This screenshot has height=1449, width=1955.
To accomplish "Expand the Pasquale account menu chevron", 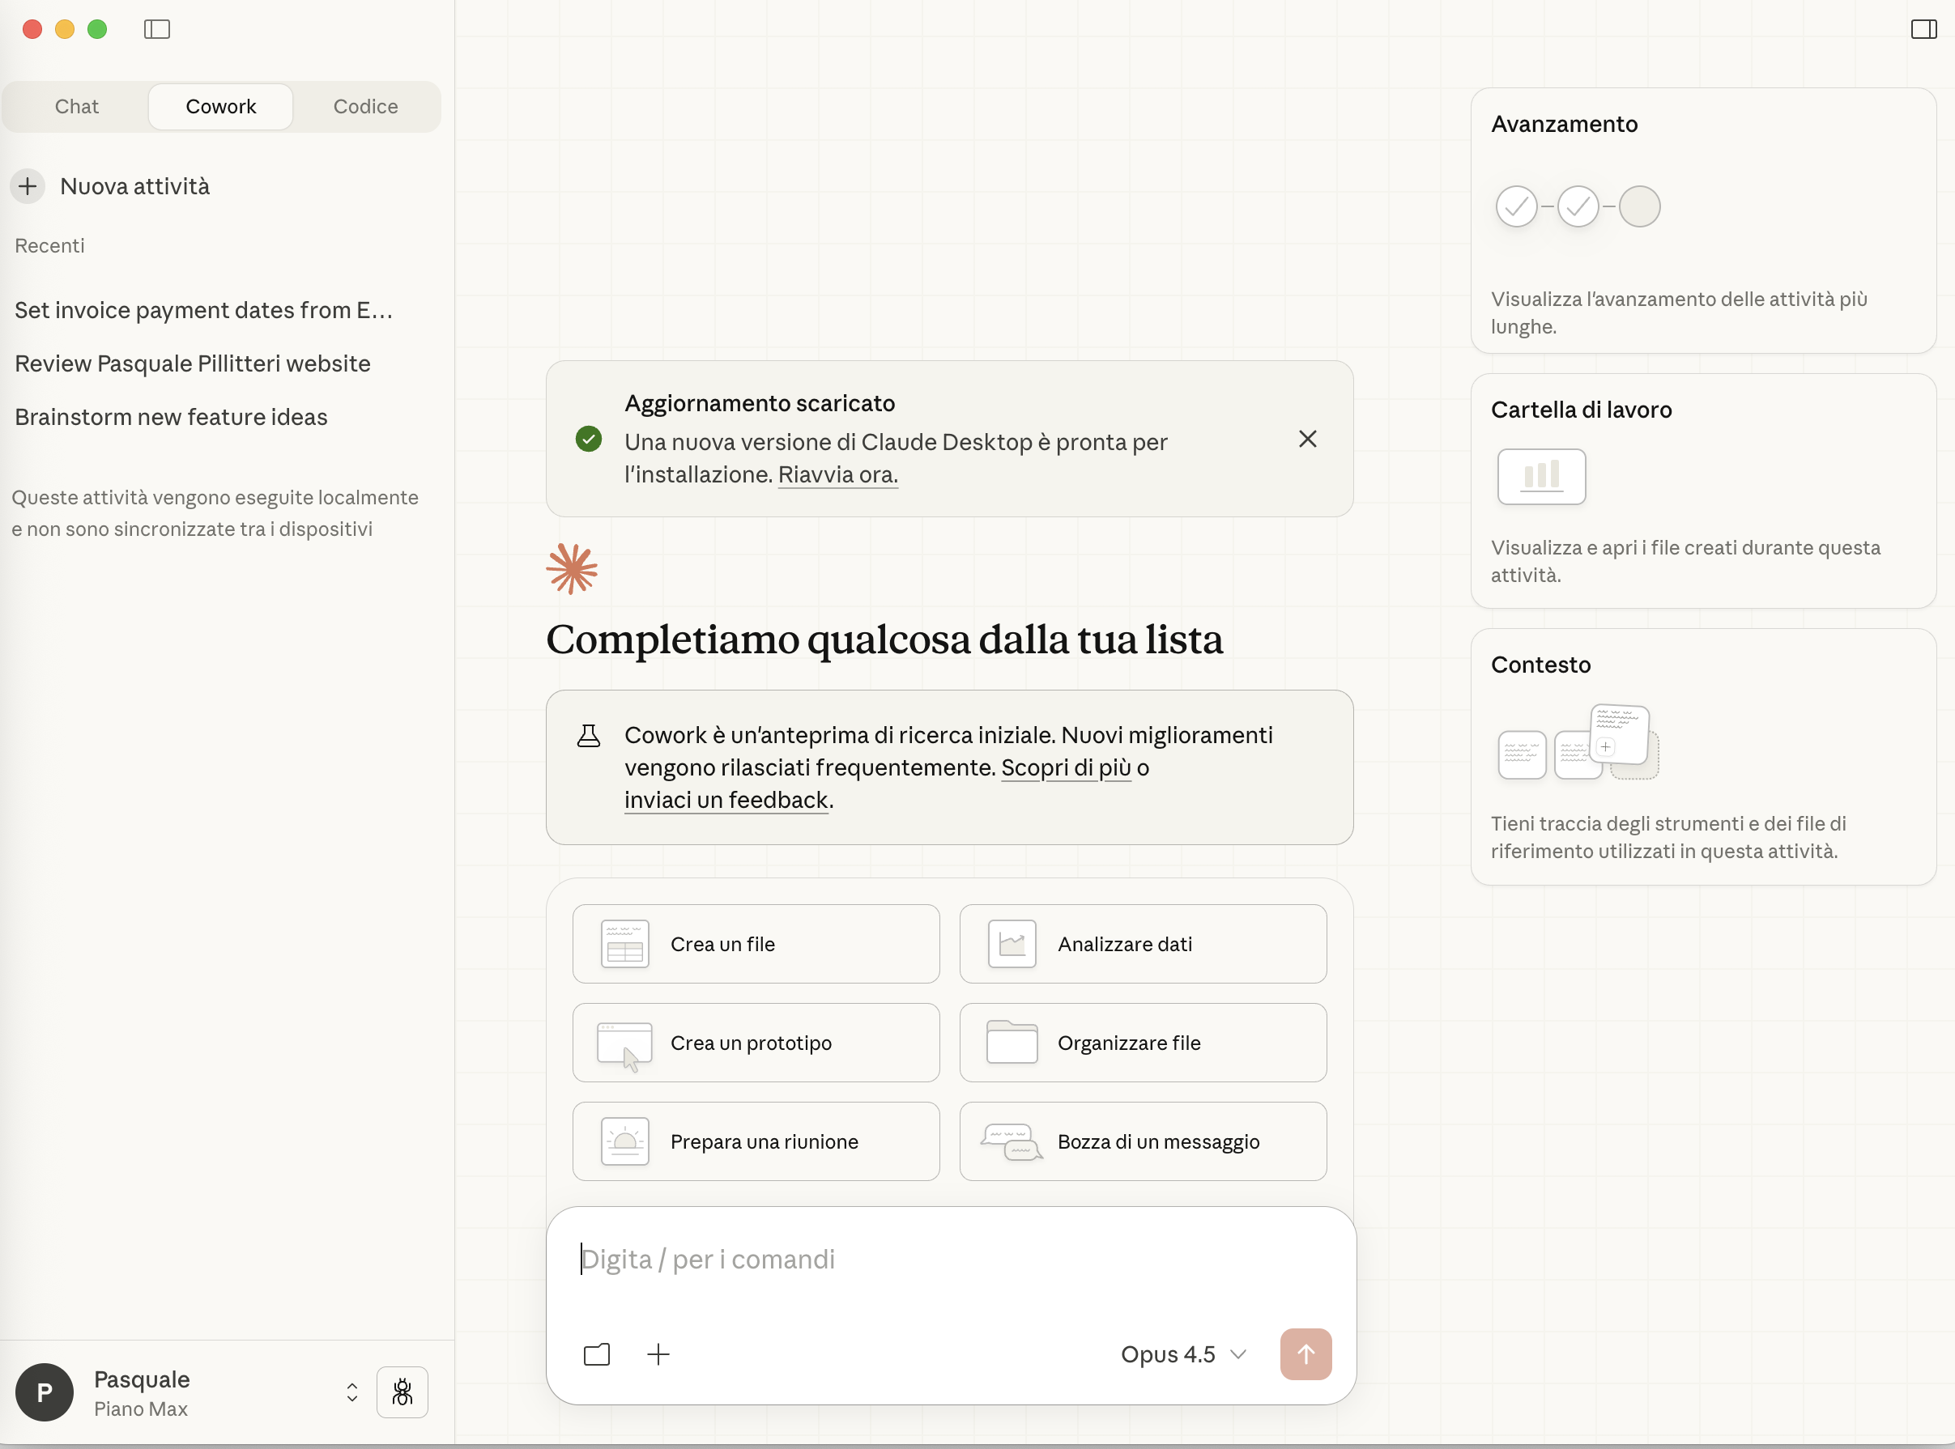I will tap(351, 1392).
